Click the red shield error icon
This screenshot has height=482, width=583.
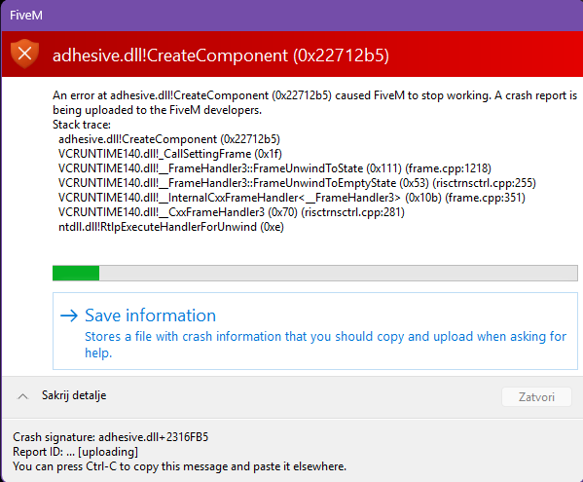point(24,54)
